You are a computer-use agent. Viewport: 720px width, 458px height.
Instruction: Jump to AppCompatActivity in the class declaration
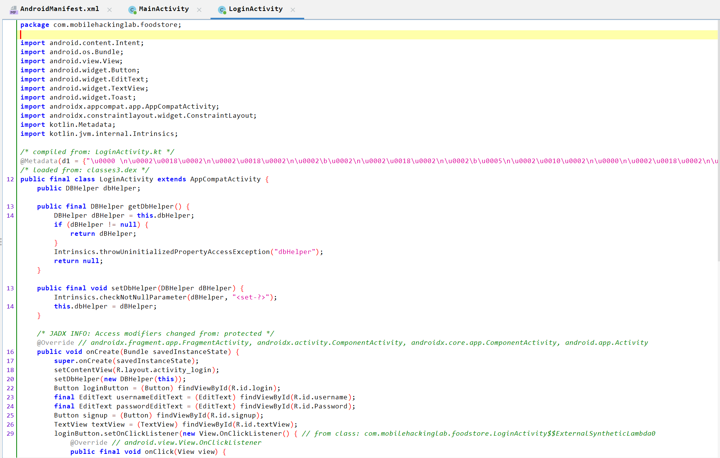(x=225, y=179)
